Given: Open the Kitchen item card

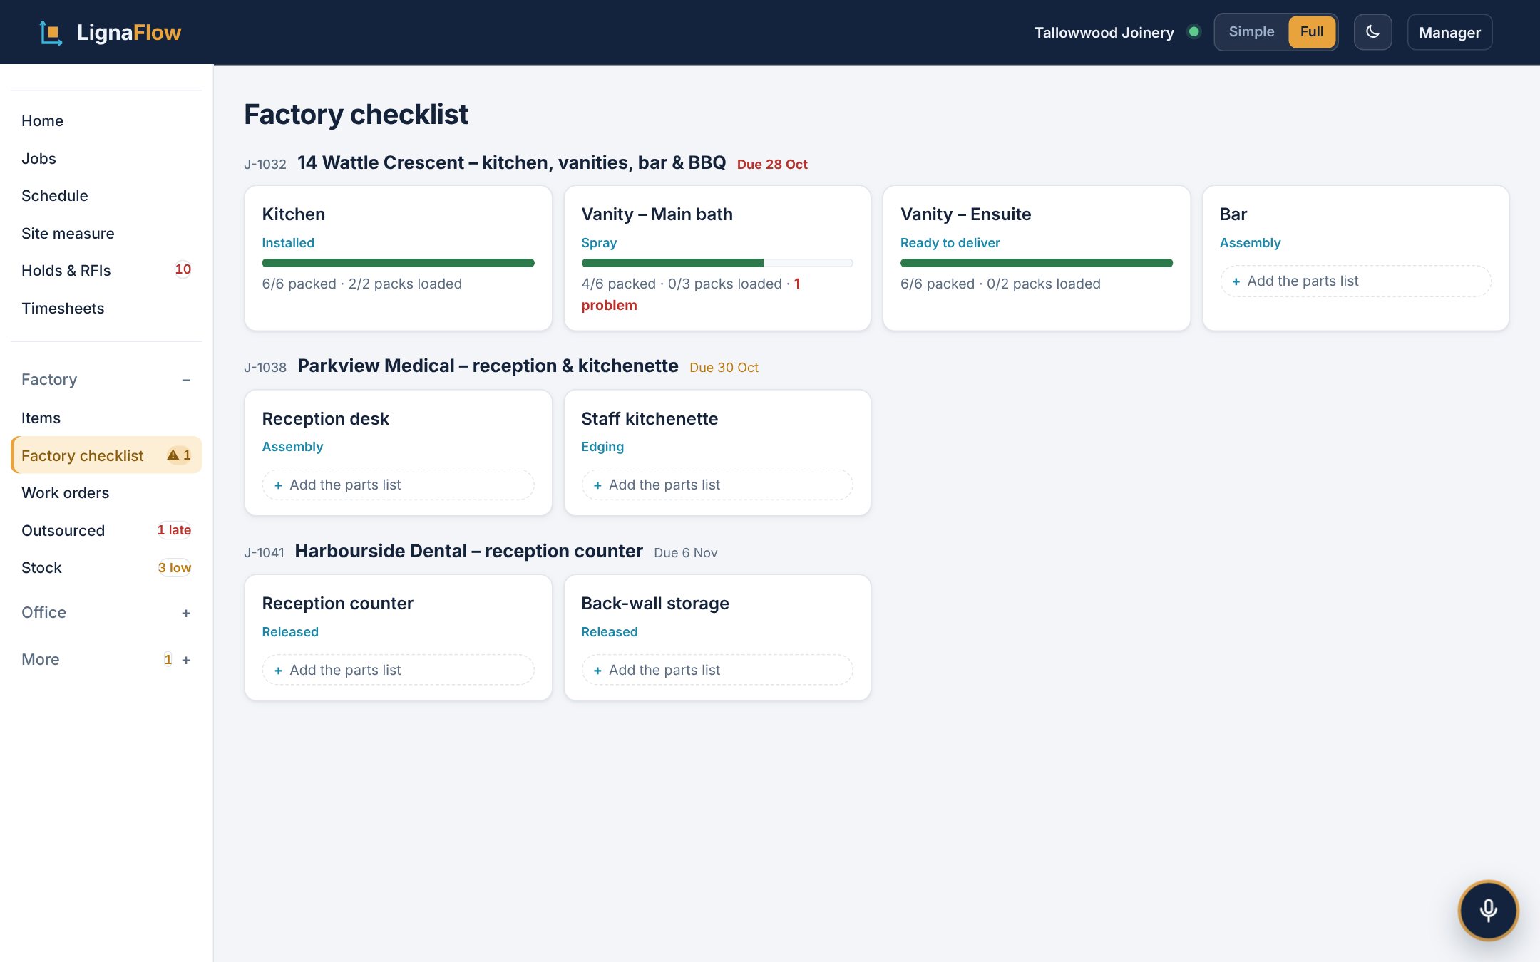Looking at the screenshot, I should (398, 258).
